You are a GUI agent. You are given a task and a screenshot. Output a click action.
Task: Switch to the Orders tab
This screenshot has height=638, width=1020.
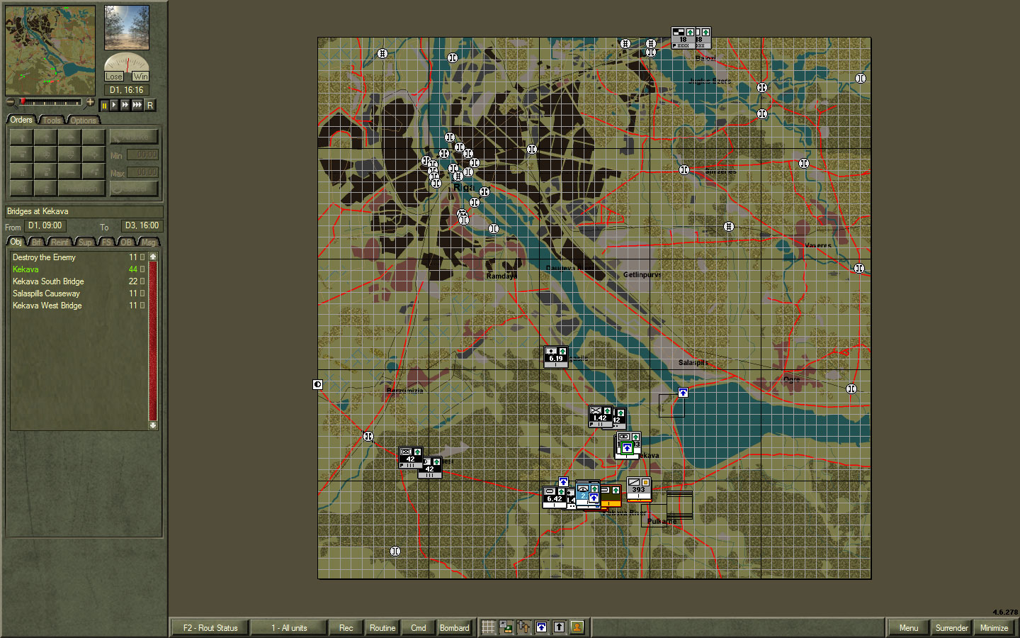click(x=21, y=120)
